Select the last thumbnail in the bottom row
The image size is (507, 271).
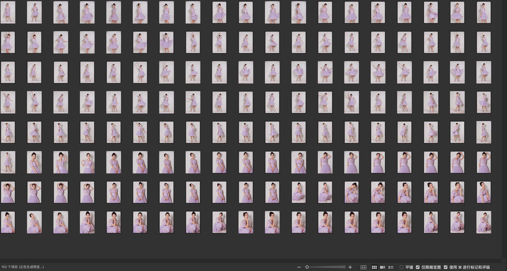[484, 222]
